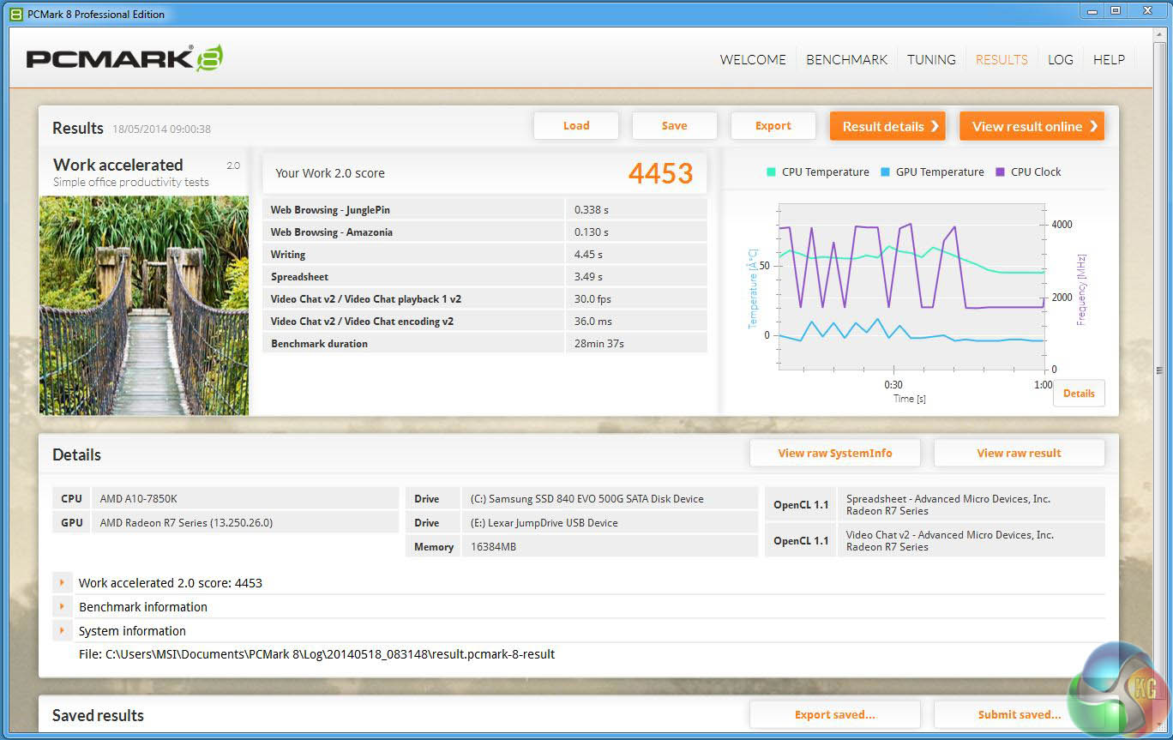Click the CPU Temperature legend swatch

(771, 172)
